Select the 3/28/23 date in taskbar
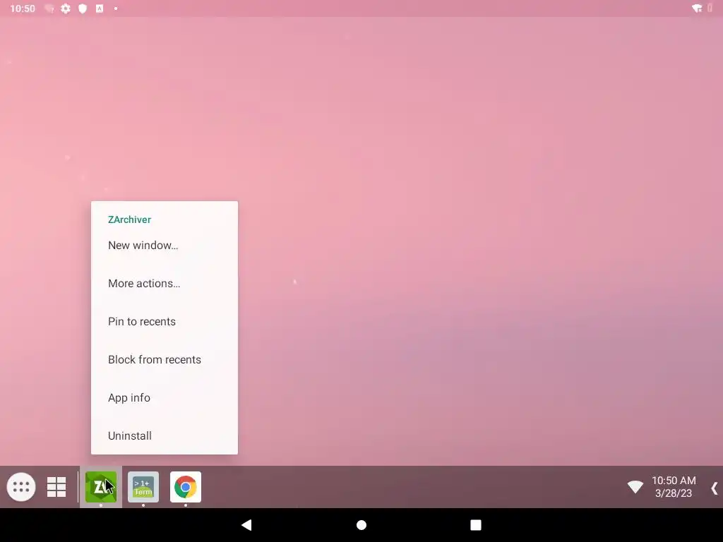This screenshot has width=723, height=542. pos(674,493)
